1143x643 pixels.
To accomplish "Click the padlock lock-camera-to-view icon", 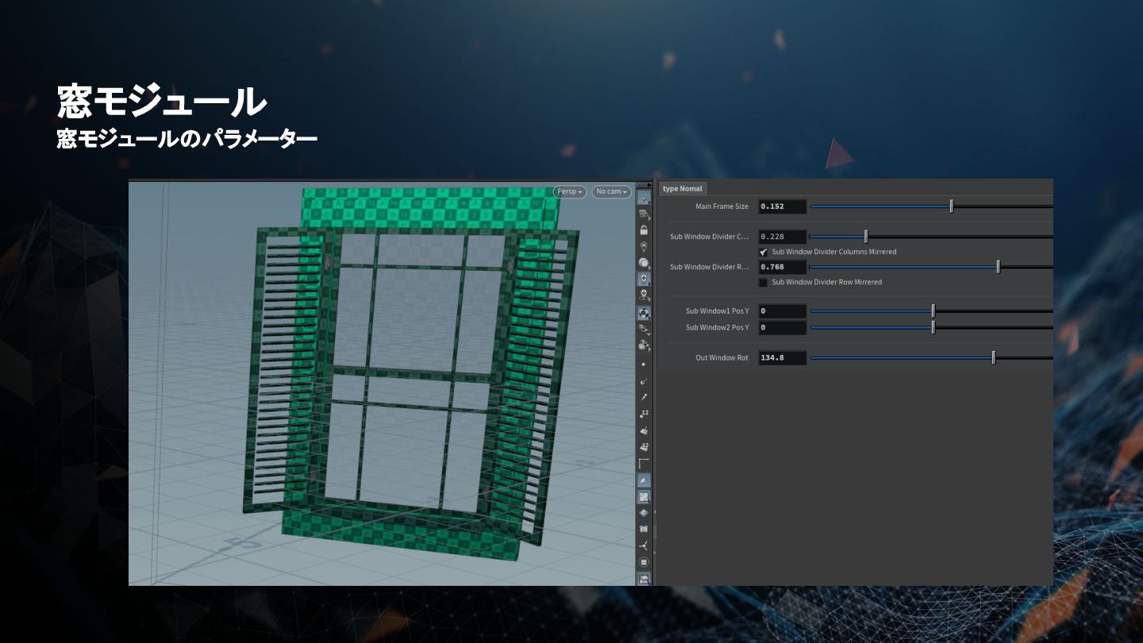I will (x=644, y=230).
